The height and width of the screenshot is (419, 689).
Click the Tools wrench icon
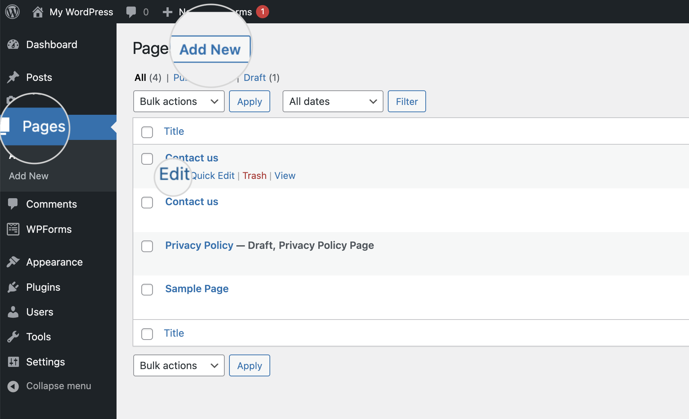(13, 337)
